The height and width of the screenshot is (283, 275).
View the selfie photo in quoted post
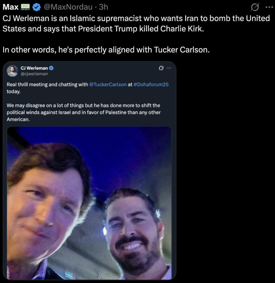[89, 202]
